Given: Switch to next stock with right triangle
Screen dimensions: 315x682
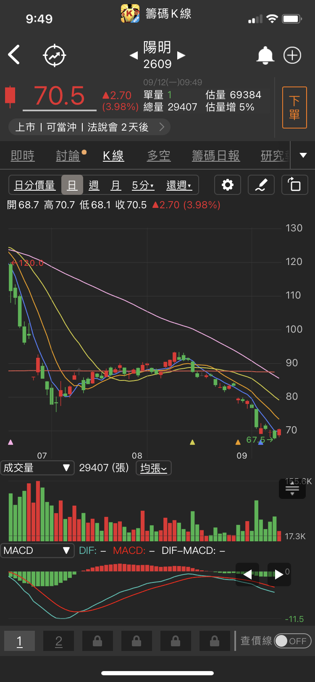Looking at the screenshot, I should click(x=181, y=55).
